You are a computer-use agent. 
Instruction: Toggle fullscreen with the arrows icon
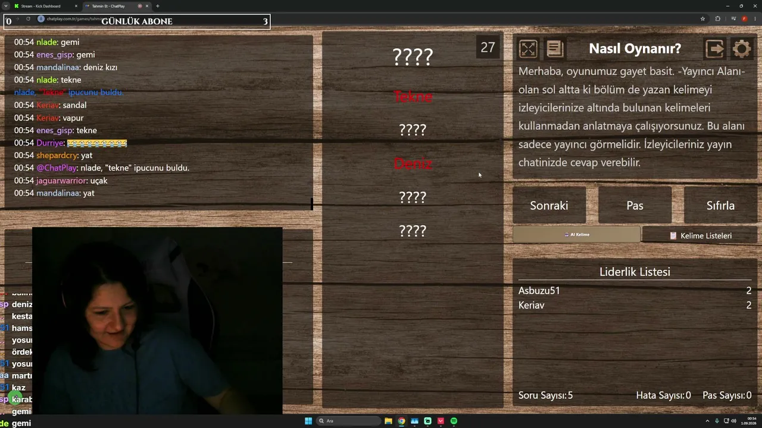pyautogui.click(x=528, y=49)
